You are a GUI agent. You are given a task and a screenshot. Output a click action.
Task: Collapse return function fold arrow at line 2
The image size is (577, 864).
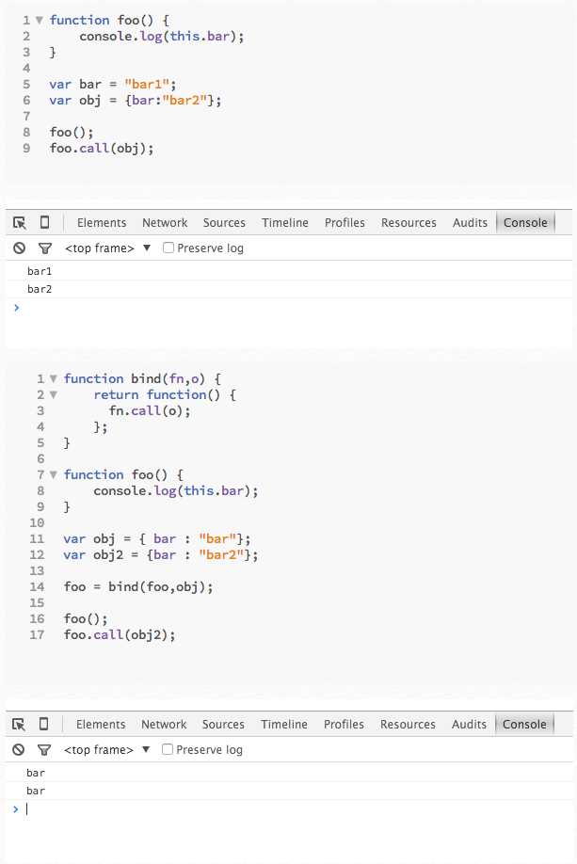pyautogui.click(x=54, y=395)
